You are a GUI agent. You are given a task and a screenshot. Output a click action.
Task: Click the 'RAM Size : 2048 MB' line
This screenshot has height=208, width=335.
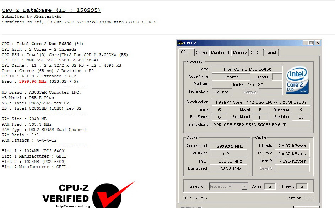[24, 119]
